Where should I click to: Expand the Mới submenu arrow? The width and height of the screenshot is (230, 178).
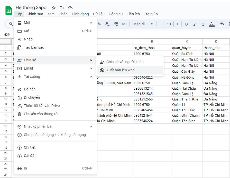[x=91, y=23]
